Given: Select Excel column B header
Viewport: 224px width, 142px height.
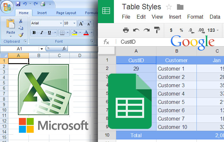Looking at the screenshot, I should (x=39, y=55).
